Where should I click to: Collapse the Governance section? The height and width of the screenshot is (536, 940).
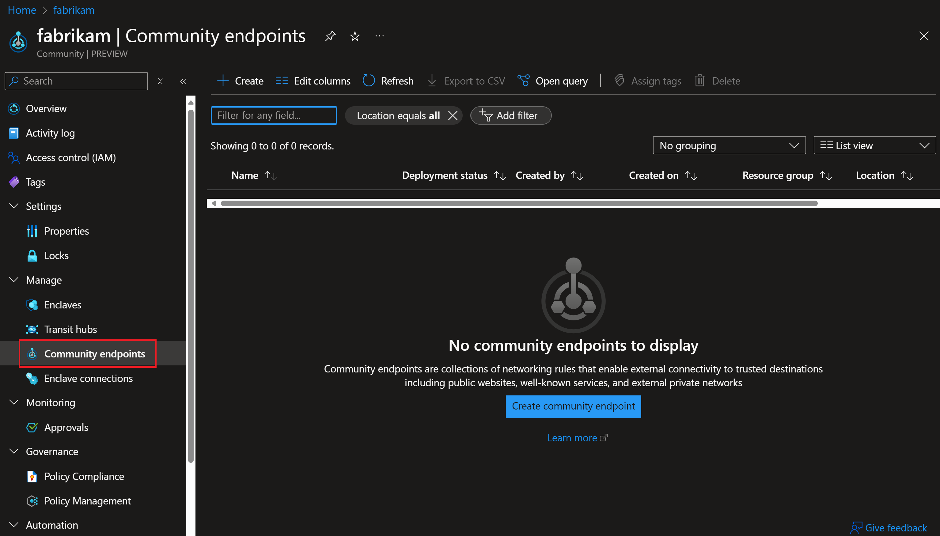coord(14,451)
